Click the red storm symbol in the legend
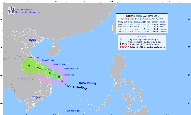Viewport: 191px width, 115px height. 120,47
